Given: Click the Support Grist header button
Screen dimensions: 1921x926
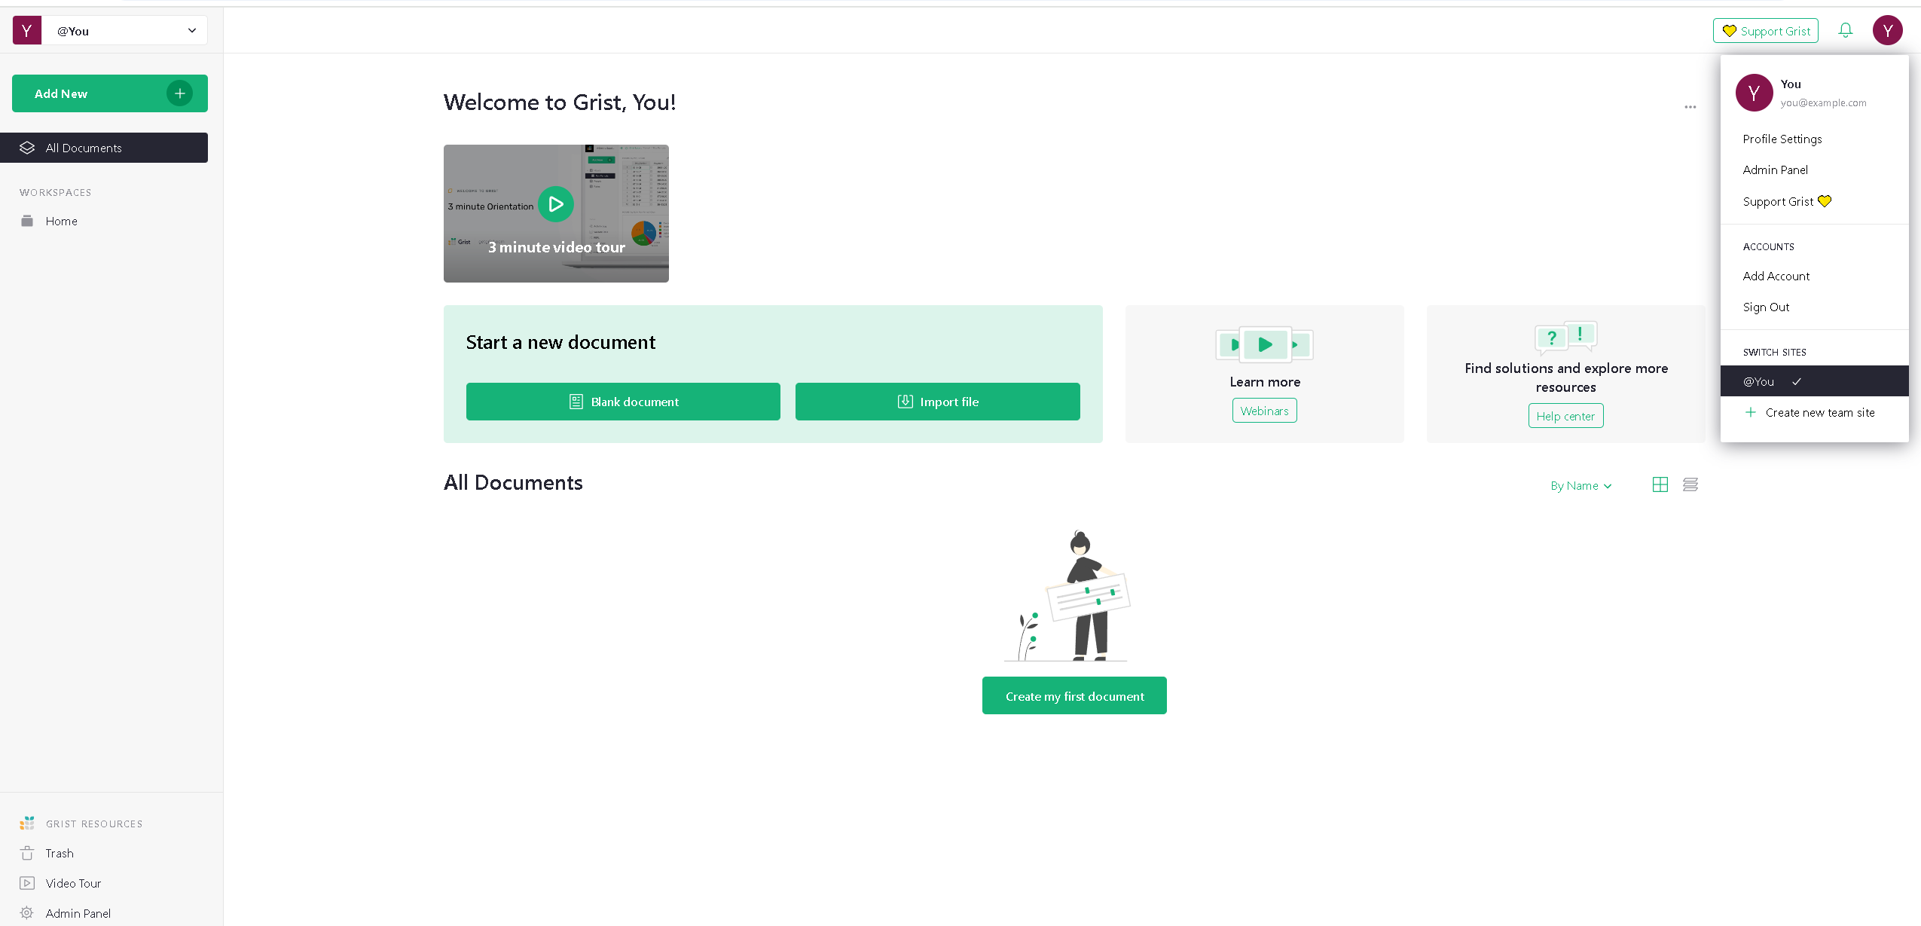Looking at the screenshot, I should [x=1765, y=31].
